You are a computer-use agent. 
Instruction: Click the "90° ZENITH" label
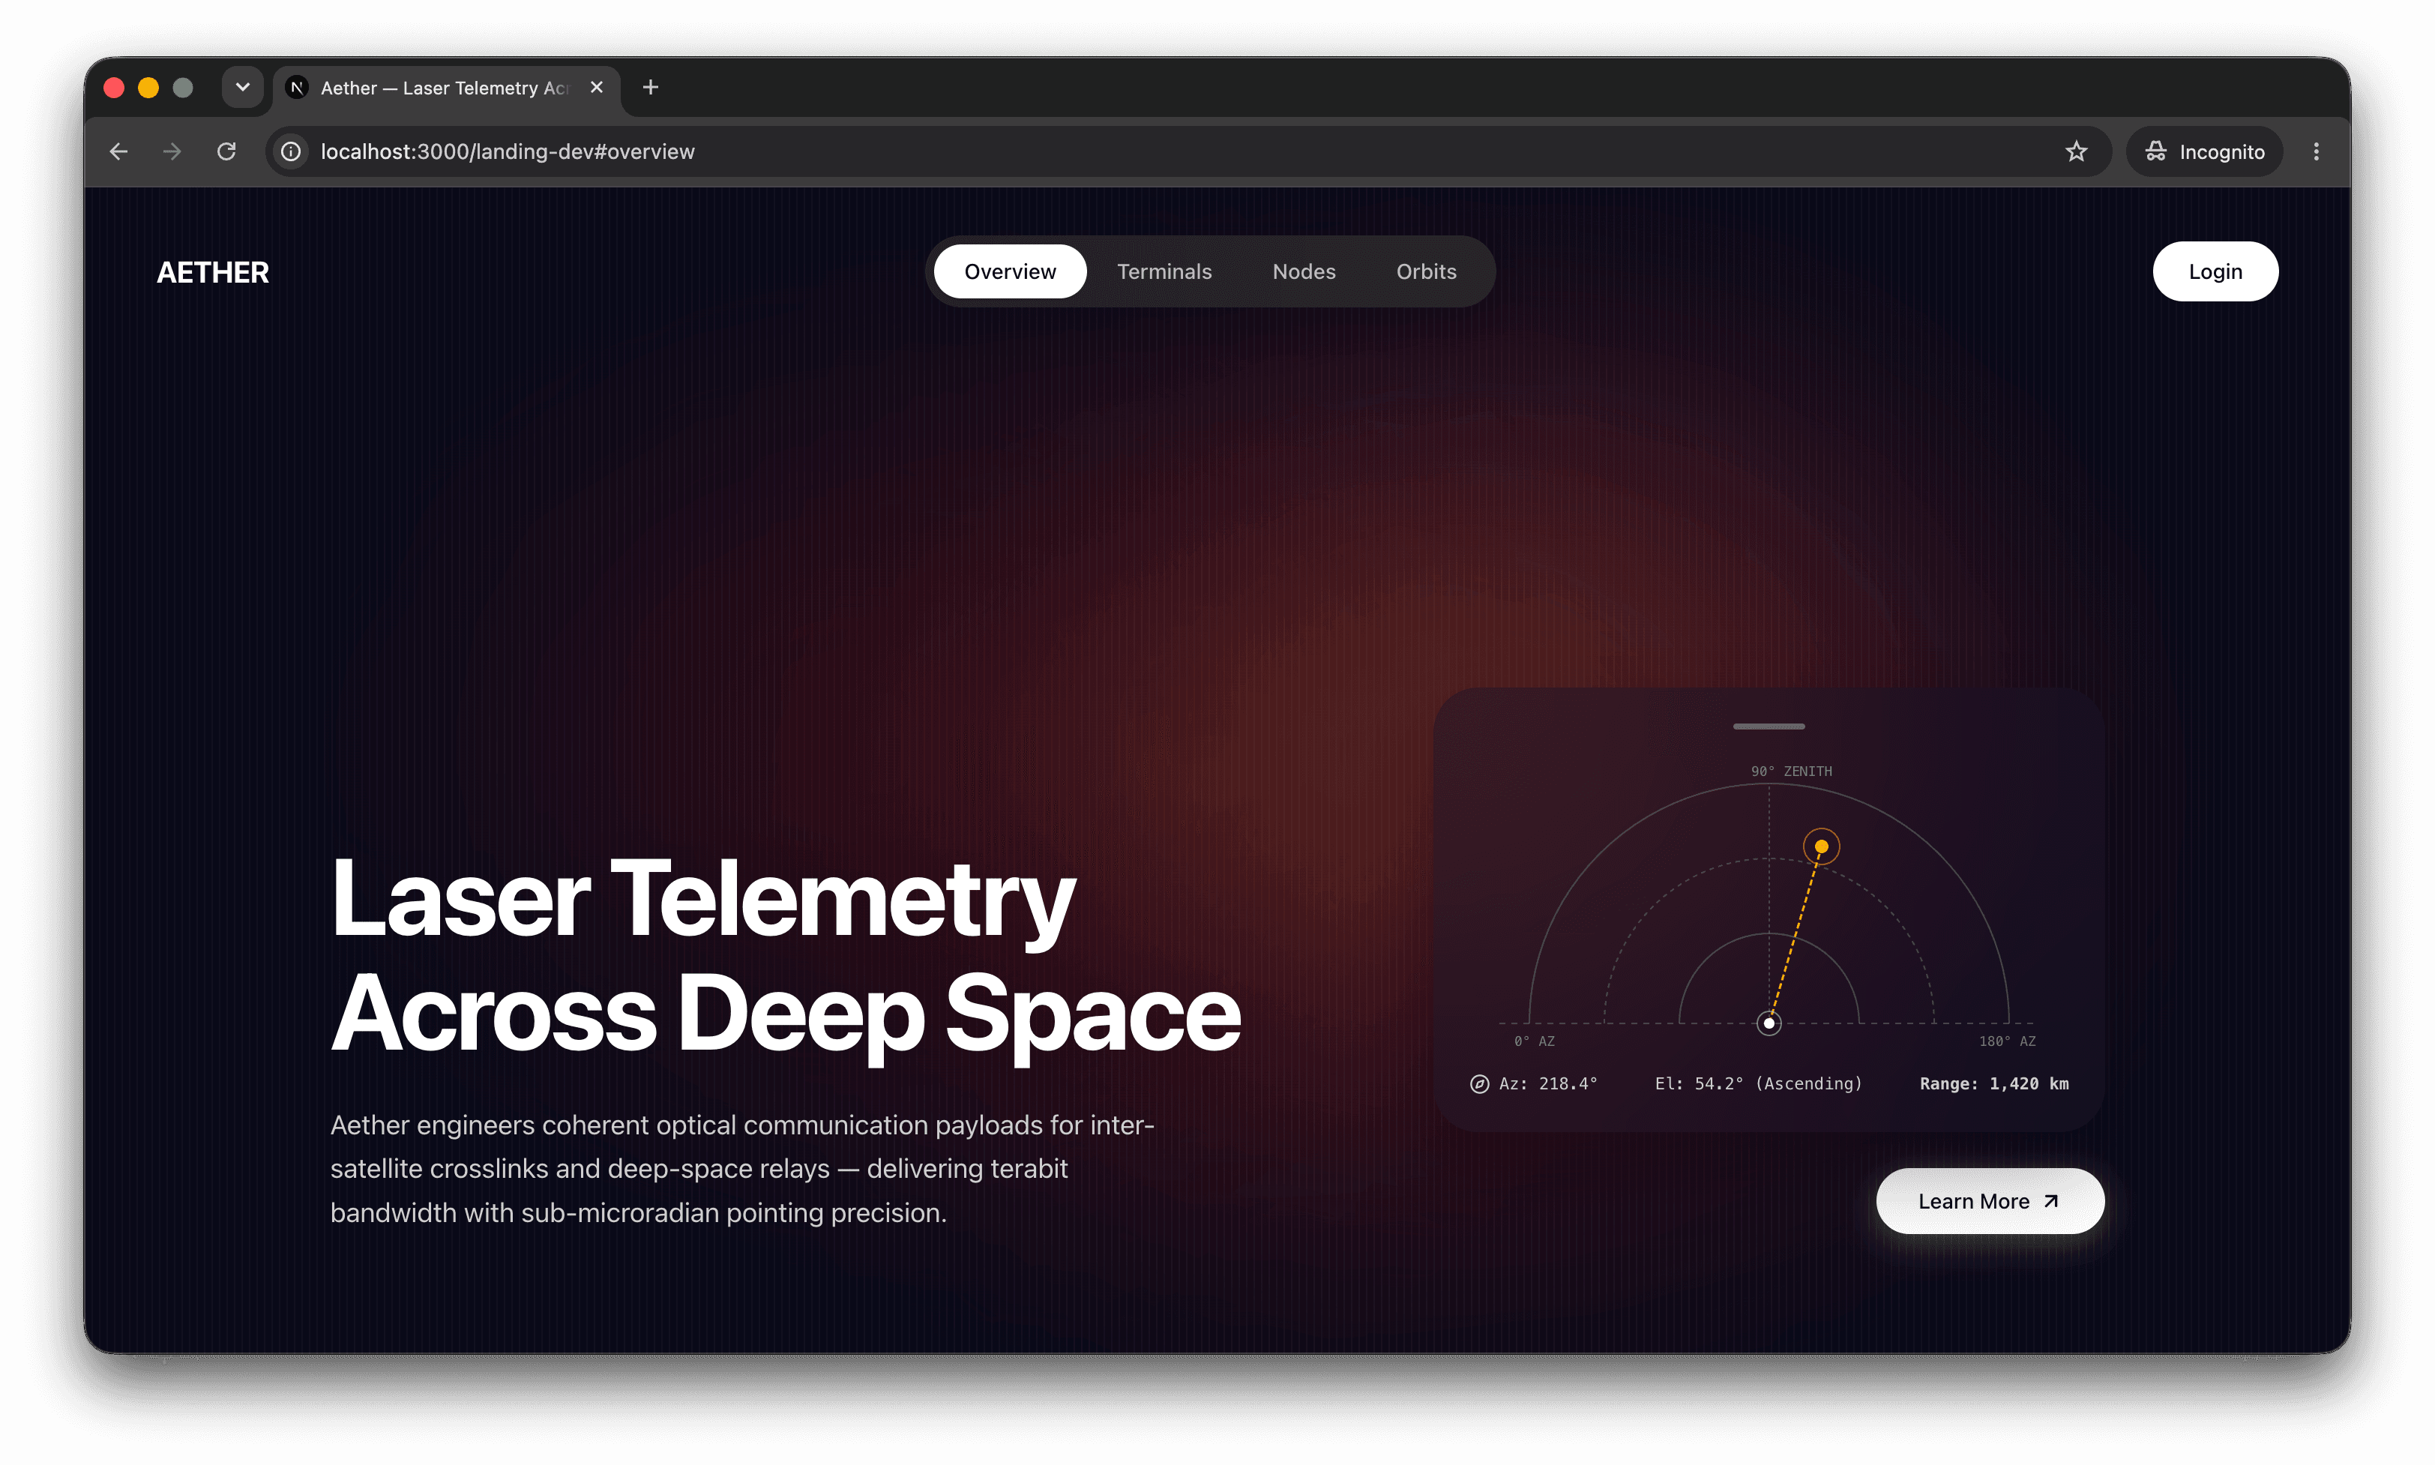[x=1790, y=771]
